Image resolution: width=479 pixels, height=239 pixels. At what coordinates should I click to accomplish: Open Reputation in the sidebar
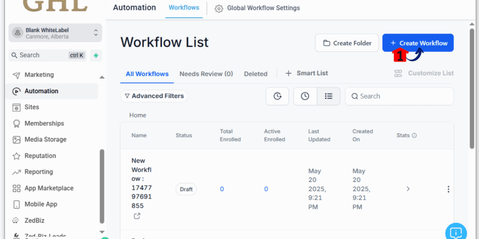(x=40, y=156)
